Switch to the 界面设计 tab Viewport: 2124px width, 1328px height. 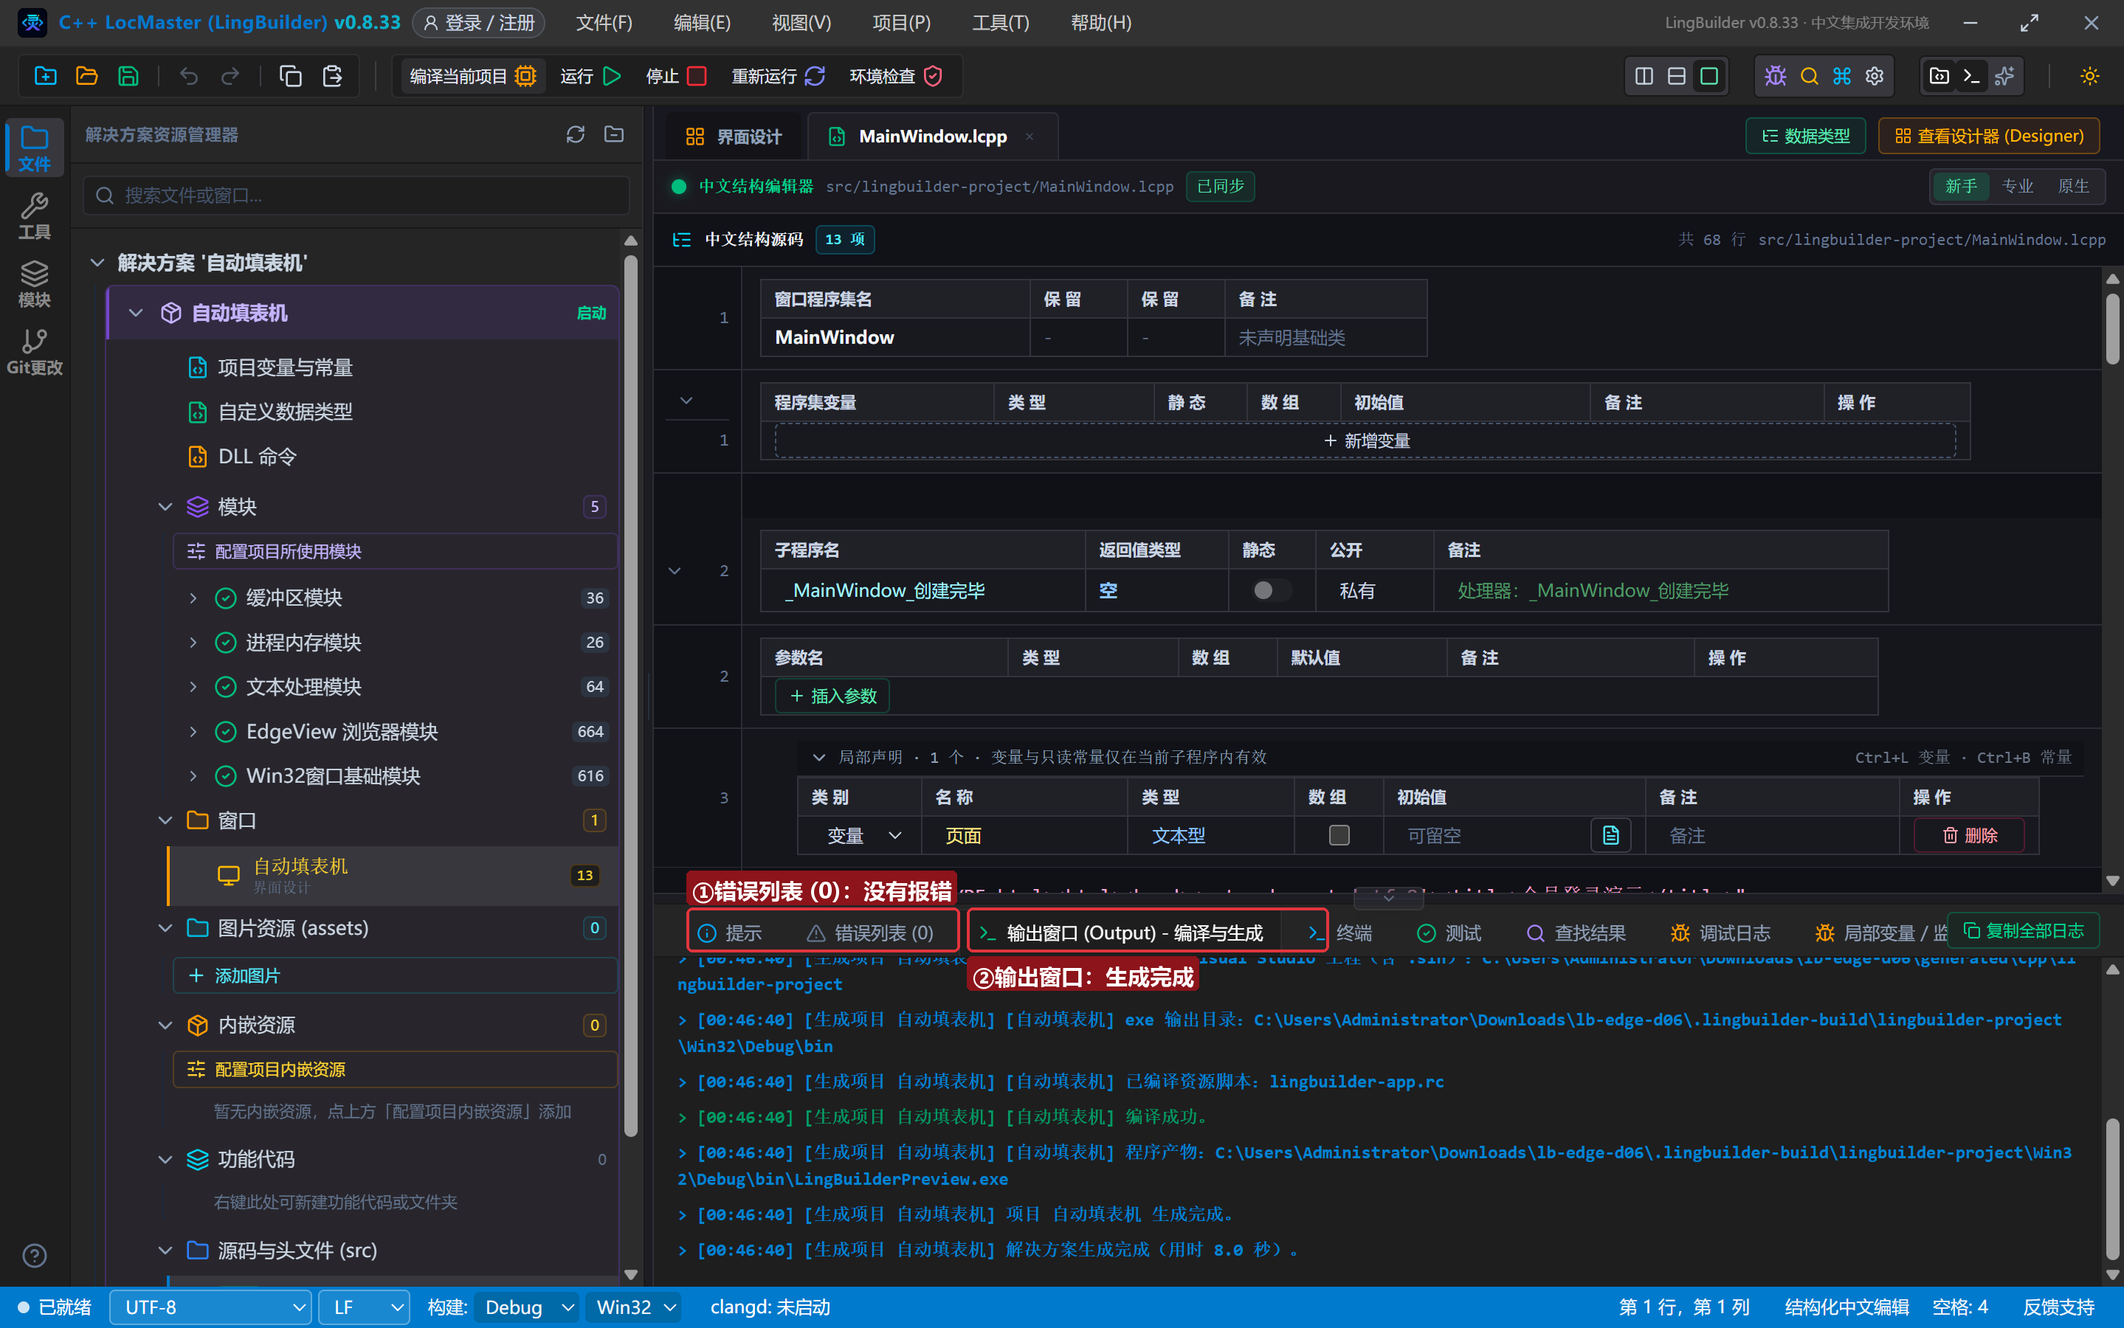click(x=733, y=136)
